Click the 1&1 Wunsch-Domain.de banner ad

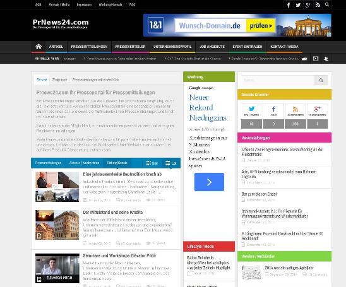click(237, 25)
